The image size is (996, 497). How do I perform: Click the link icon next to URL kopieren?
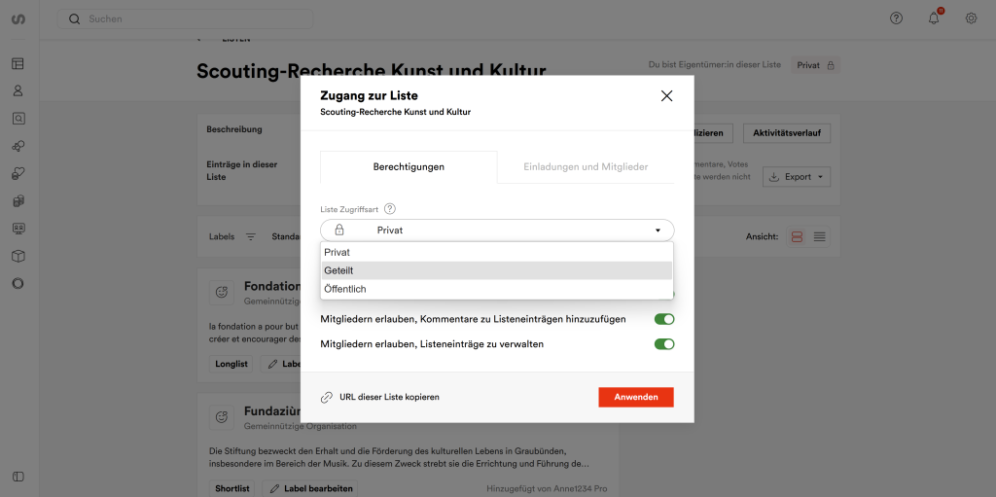(327, 397)
